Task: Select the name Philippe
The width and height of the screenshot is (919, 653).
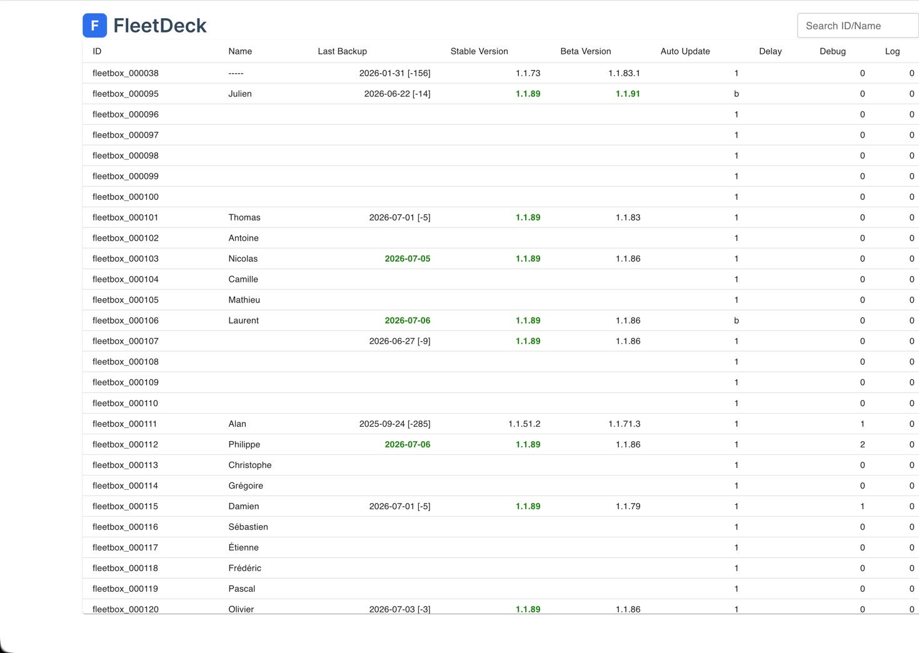Action: tap(244, 444)
